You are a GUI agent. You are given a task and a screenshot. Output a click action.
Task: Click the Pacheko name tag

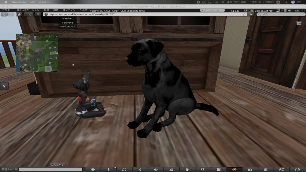67,23
